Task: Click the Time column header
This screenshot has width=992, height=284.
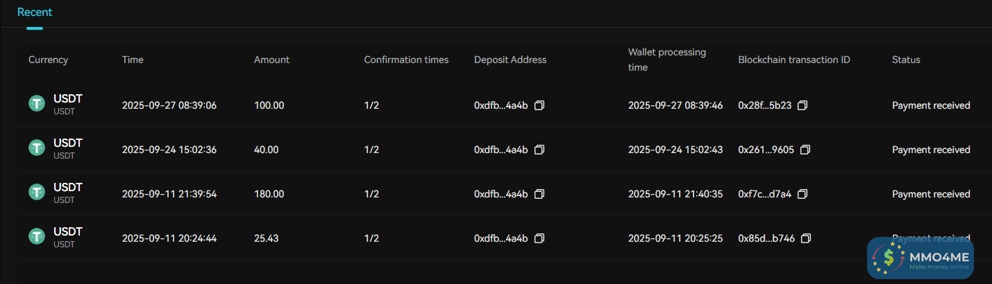Action: pyautogui.click(x=133, y=60)
